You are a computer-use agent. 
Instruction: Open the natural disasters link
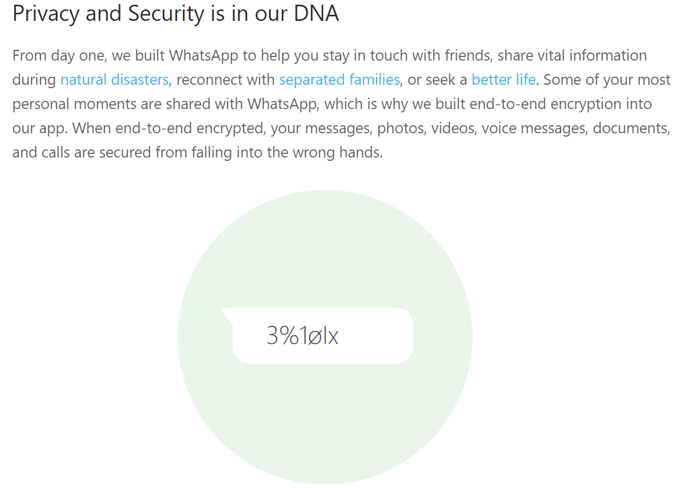[x=114, y=80]
